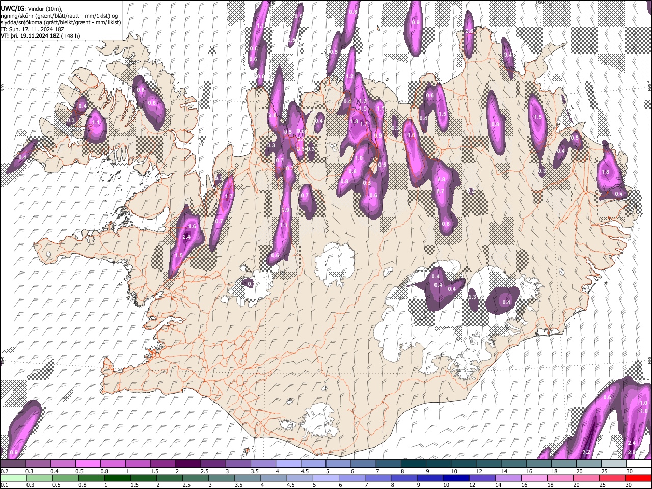Click the '1.2' value on the map
Viewport: 652px width, 489px height.
[x=349, y=77]
